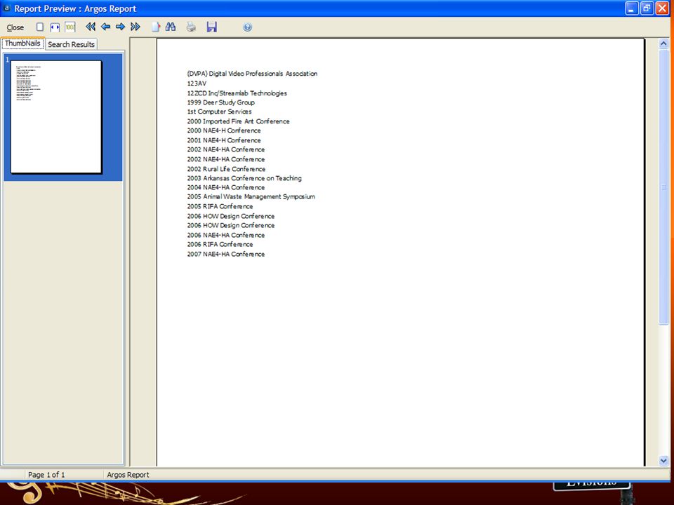Jump to last page double-right arrows
Viewport: 674px width, 505px height.
click(x=136, y=27)
